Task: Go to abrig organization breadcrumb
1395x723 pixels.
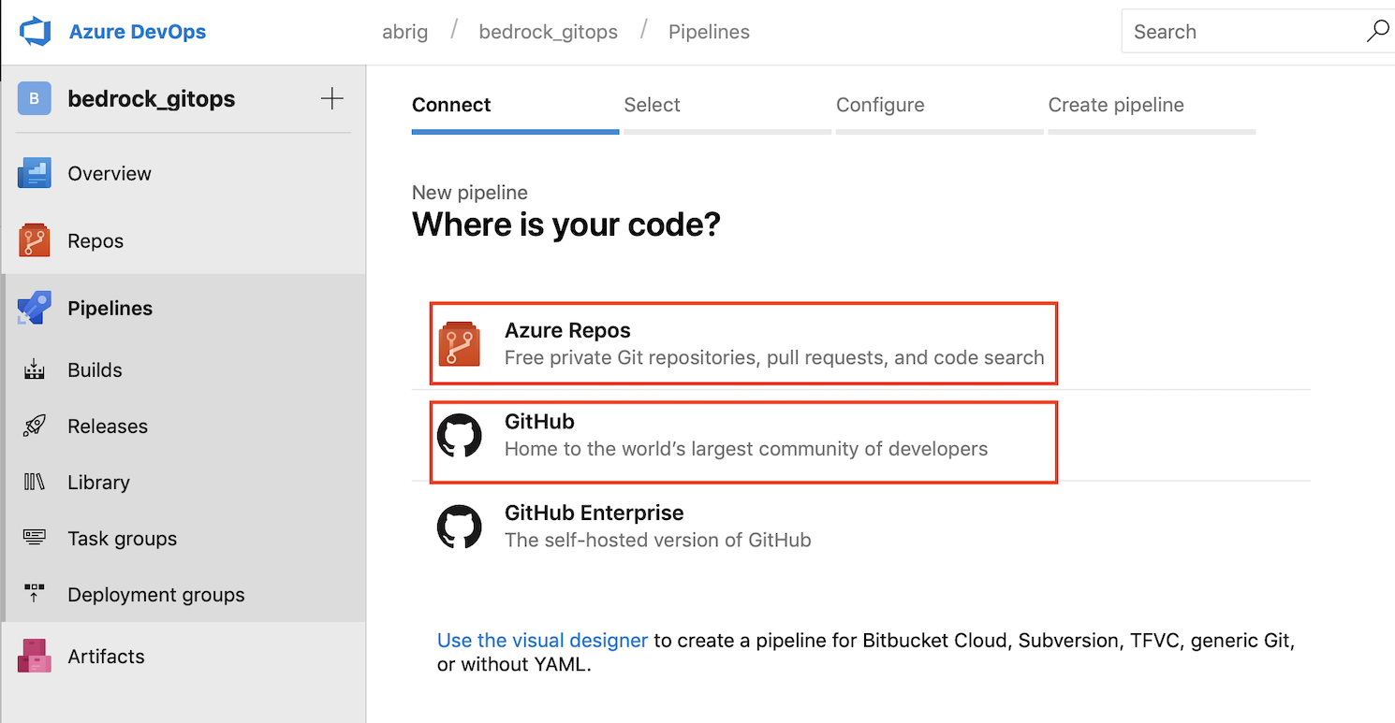Action: coord(405,32)
